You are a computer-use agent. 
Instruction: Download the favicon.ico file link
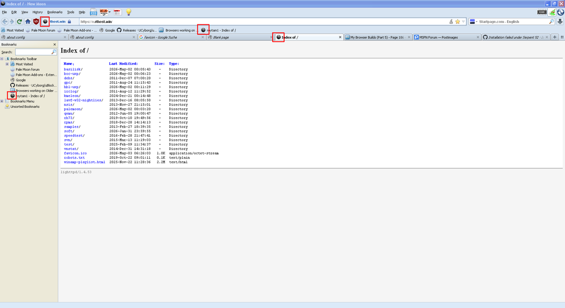[x=75, y=153]
